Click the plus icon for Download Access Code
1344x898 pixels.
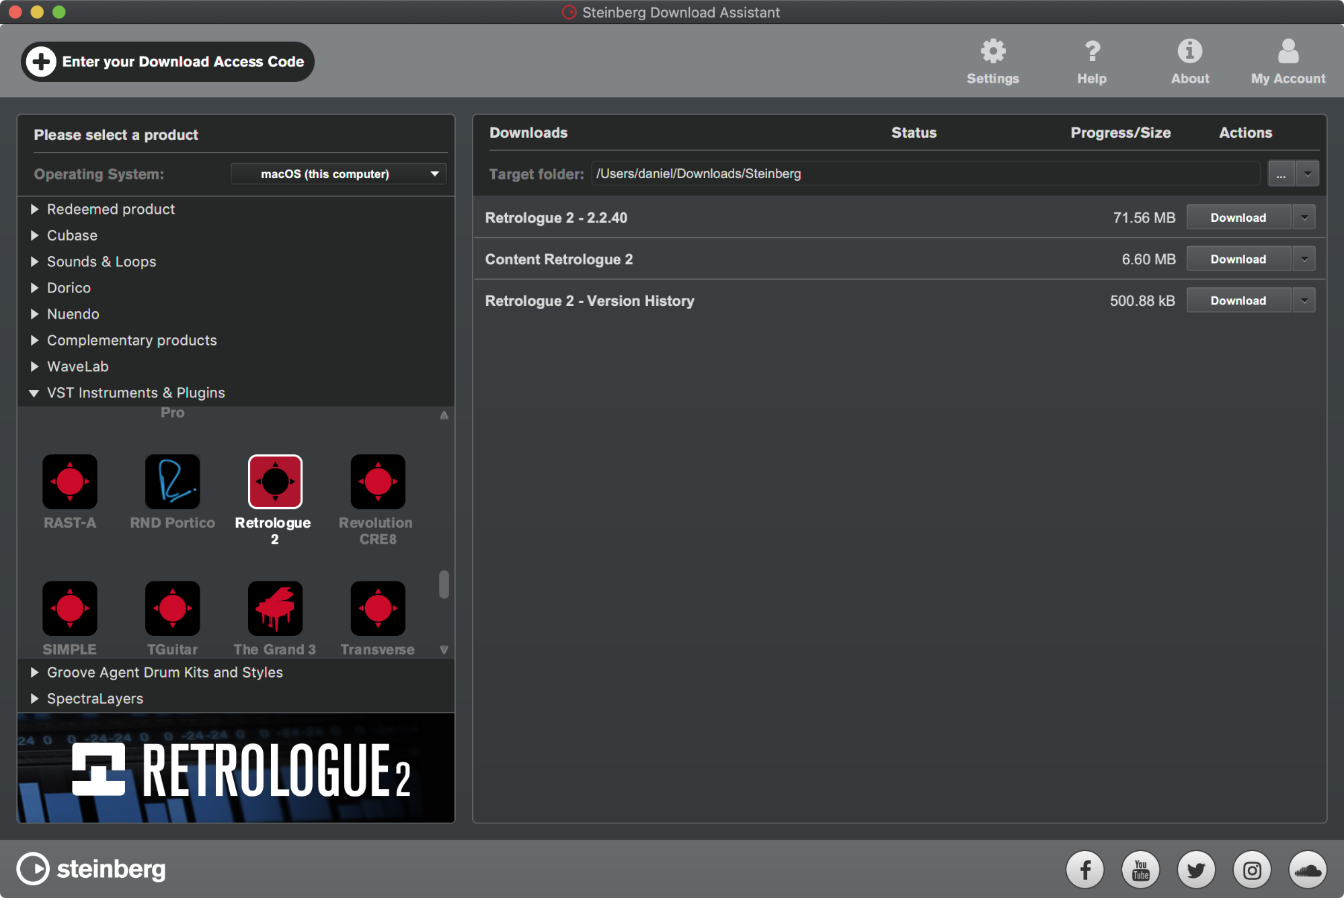(x=41, y=62)
